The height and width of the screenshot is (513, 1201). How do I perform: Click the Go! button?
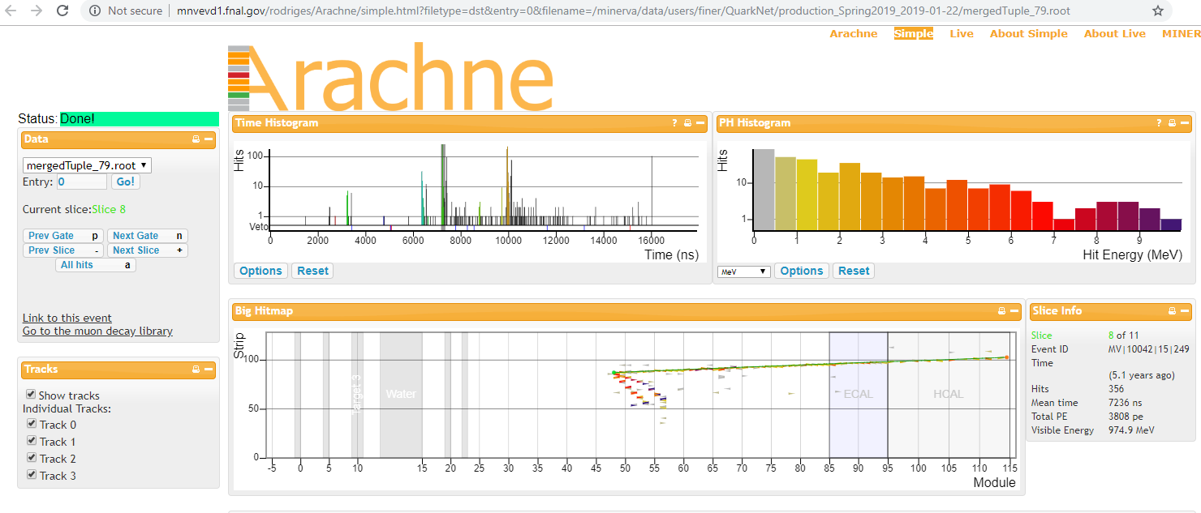tap(126, 182)
